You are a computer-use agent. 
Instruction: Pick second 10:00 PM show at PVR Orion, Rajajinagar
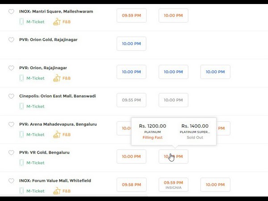(173, 72)
